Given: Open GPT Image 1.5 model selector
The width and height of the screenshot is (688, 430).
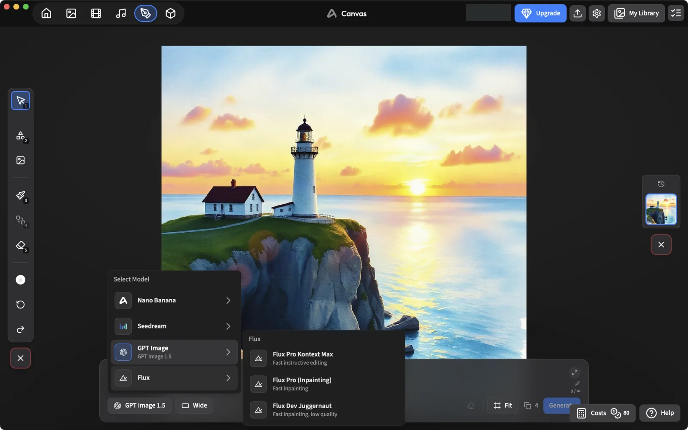Looking at the screenshot, I should coord(140,405).
